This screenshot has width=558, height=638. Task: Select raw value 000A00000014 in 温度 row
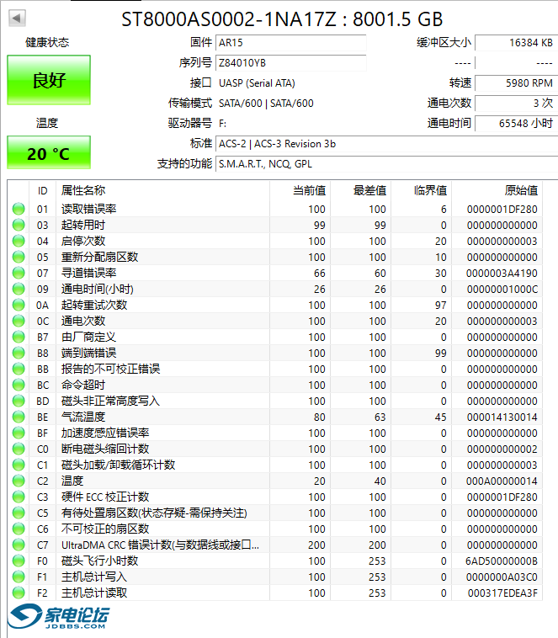point(502,481)
